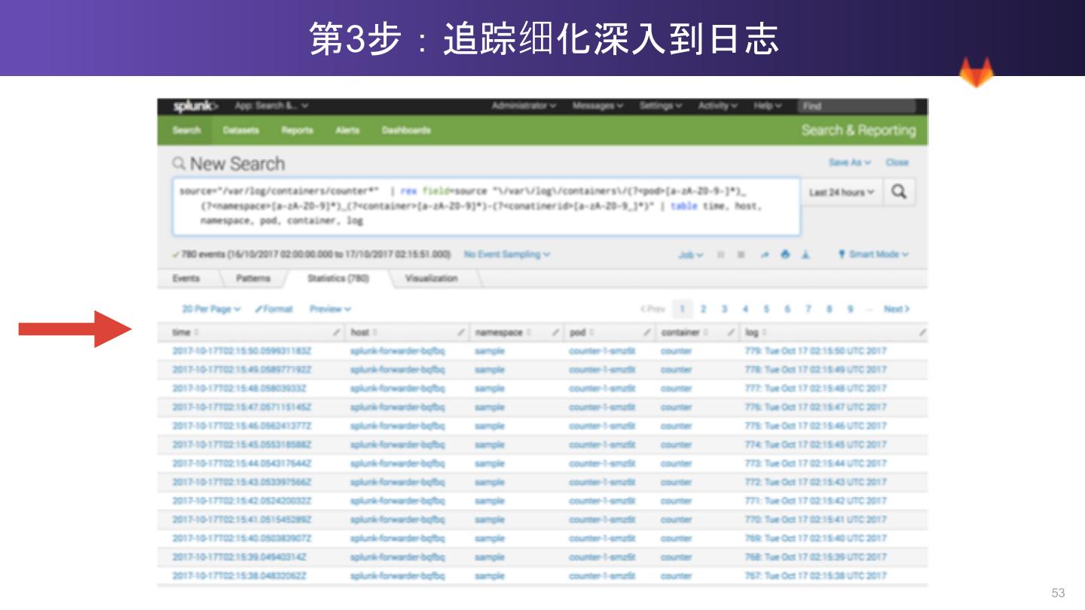Switch to the Events tab
The image size is (1085, 610).
(186, 278)
